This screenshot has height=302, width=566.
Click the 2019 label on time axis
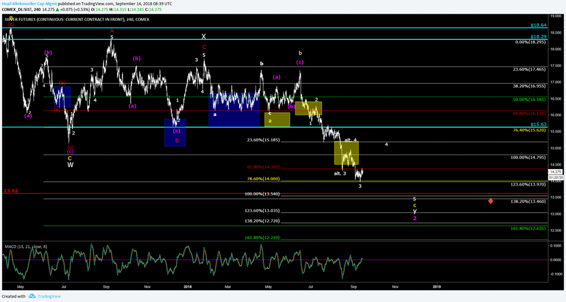click(437, 287)
